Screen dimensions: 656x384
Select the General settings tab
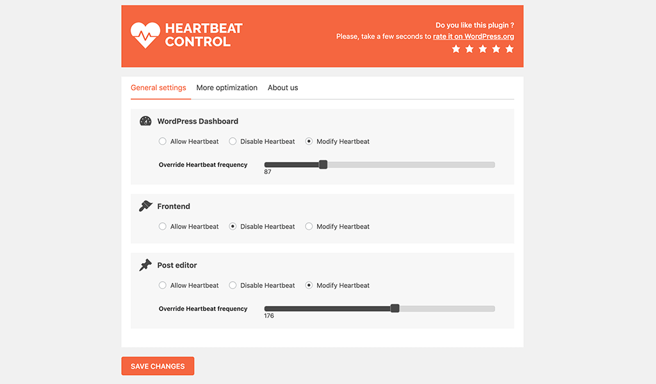point(159,88)
